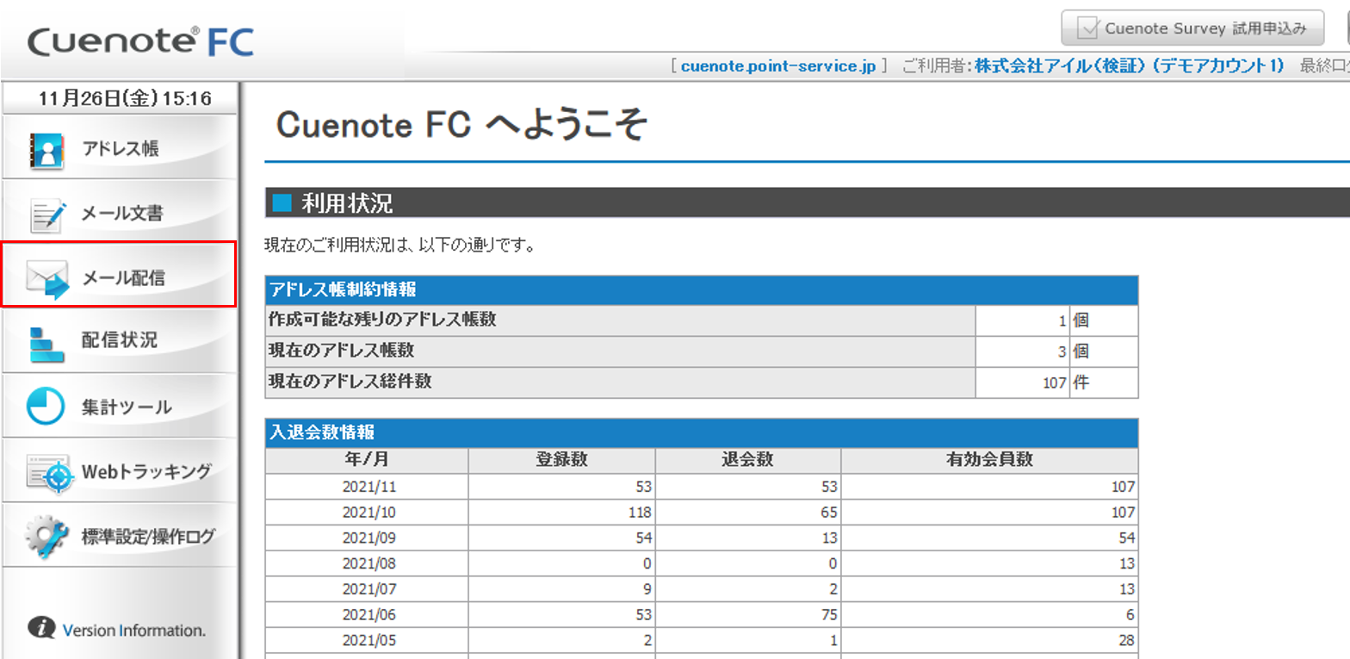
Task: Open 標準設定/操作ログ settings menu
Action: (149, 536)
